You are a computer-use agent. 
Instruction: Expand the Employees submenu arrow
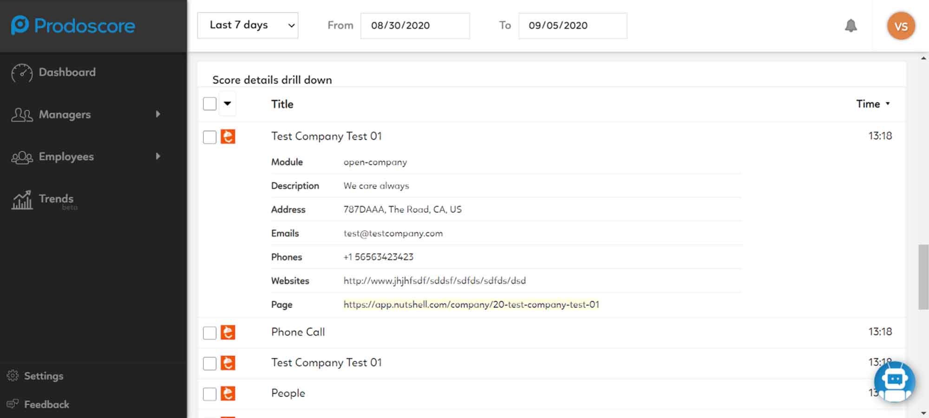(158, 156)
